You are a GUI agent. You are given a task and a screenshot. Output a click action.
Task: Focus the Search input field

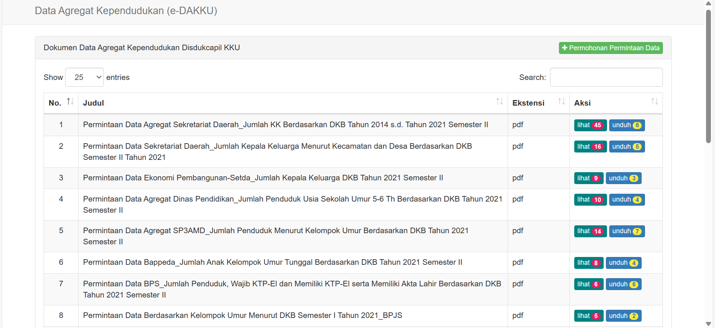click(606, 77)
